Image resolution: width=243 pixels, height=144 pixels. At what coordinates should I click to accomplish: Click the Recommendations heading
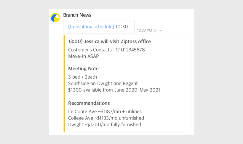coord(89,103)
